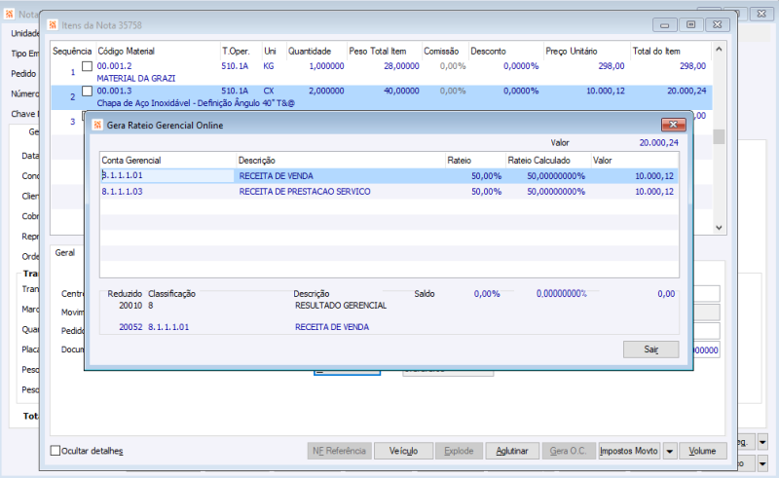This screenshot has width=779, height=478.
Task: Click rateio 50,00% for RECEITA DE VENDA
Action: [x=486, y=176]
